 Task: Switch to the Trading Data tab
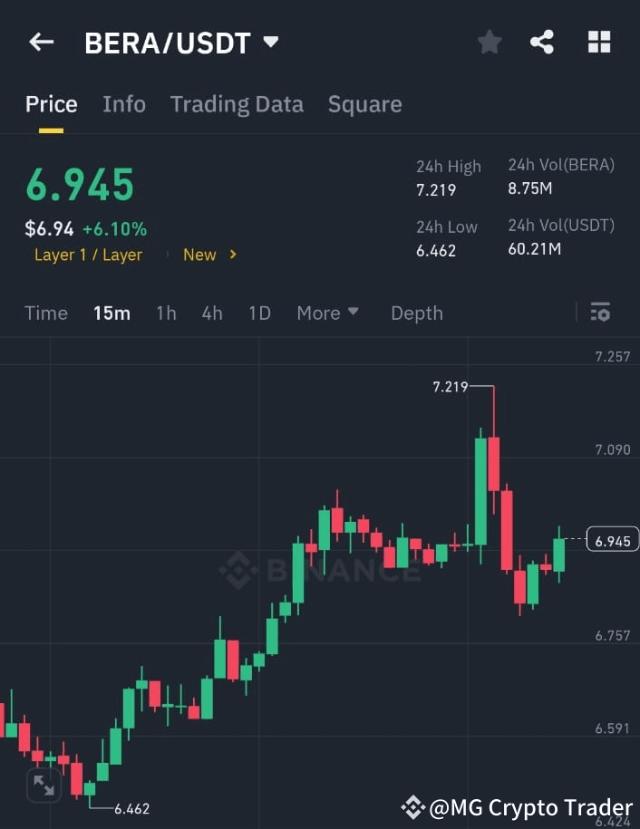237,104
